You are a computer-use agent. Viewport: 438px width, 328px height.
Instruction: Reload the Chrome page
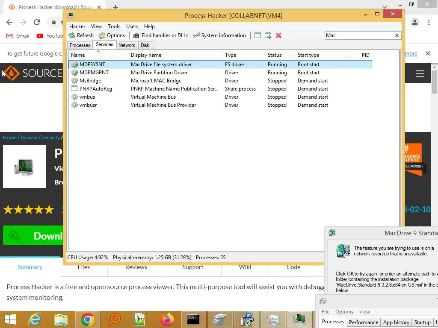tap(37, 22)
